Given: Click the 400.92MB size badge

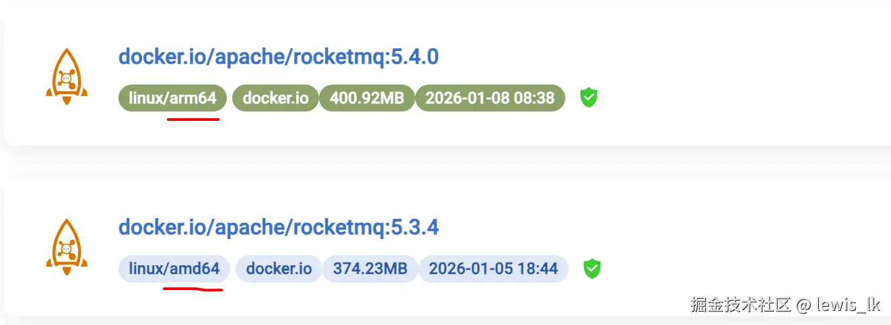Looking at the screenshot, I should click(367, 99).
